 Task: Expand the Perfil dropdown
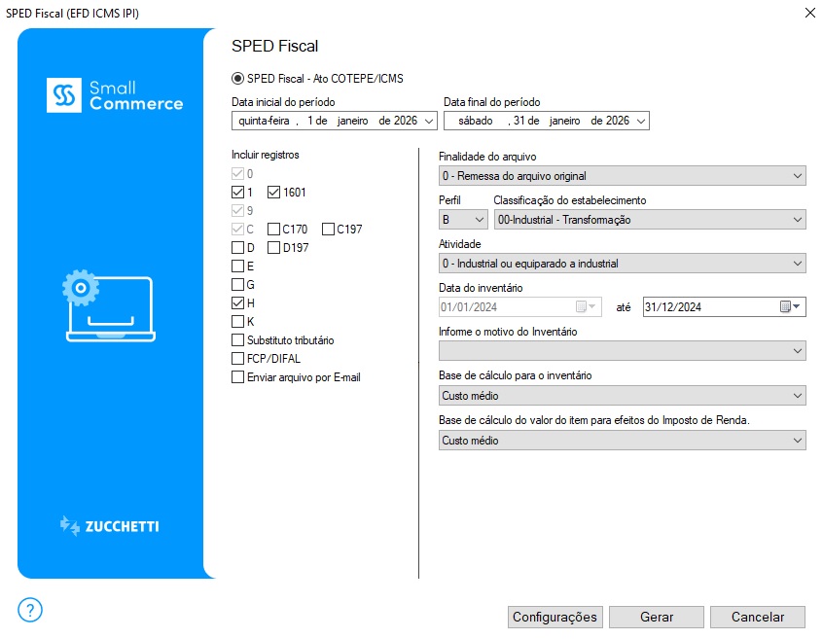click(x=463, y=220)
